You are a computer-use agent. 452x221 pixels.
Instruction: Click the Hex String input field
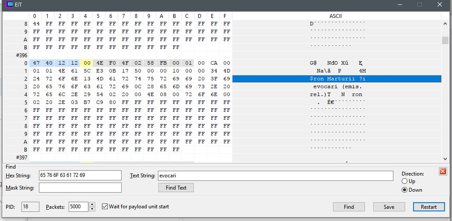(80, 175)
